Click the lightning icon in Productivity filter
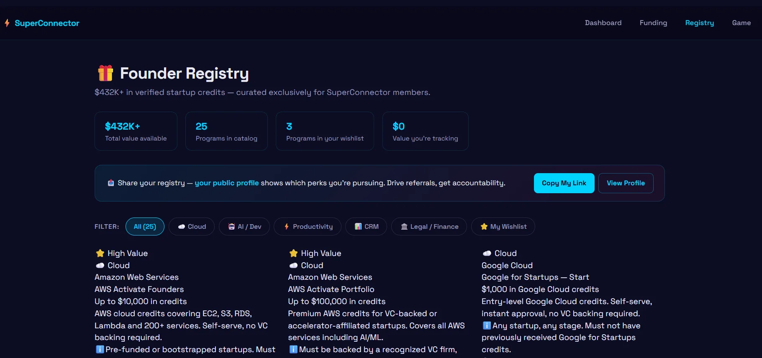762x358 pixels. tap(287, 227)
